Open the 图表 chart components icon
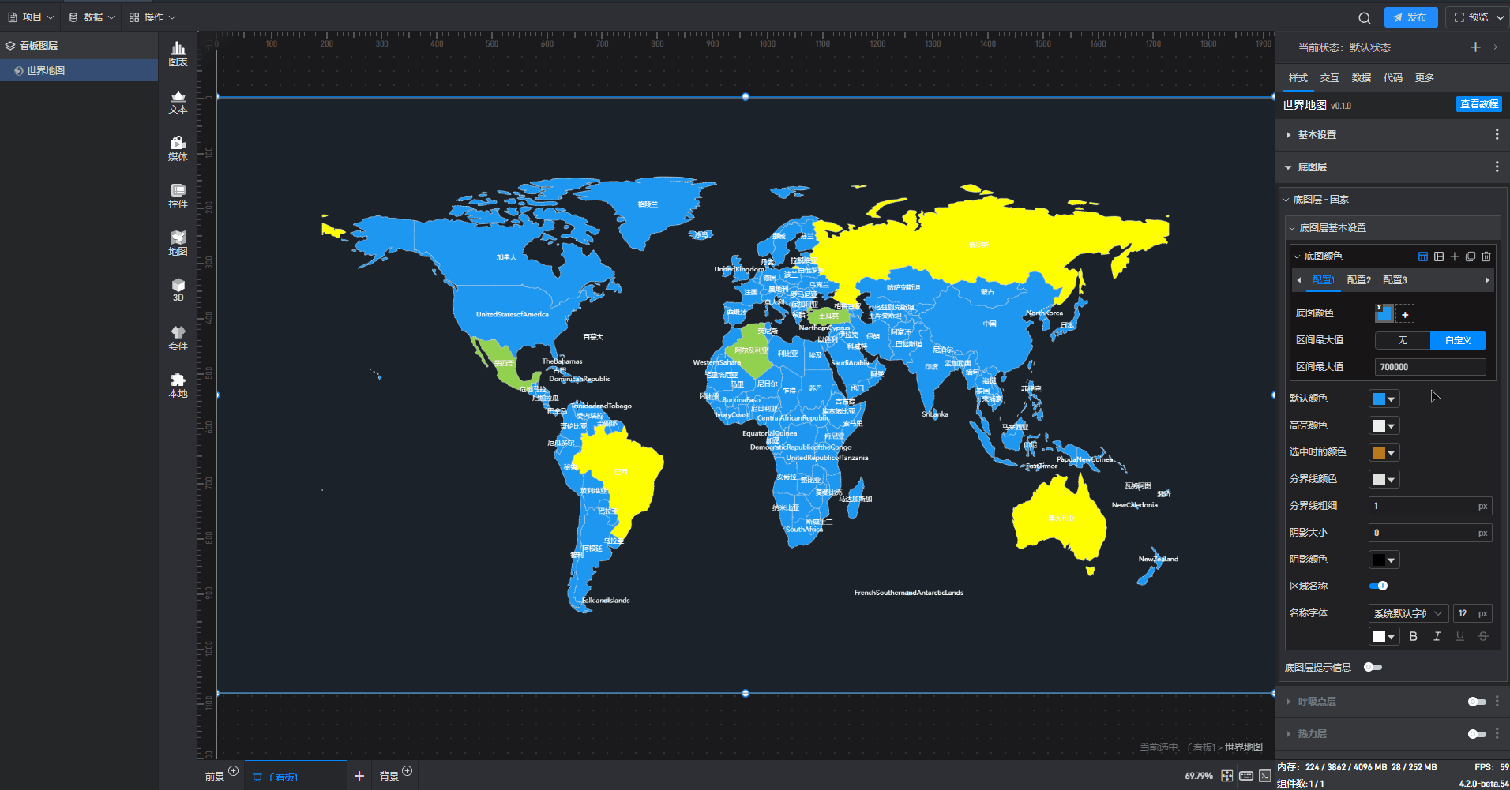The image size is (1510, 790). pos(178,54)
